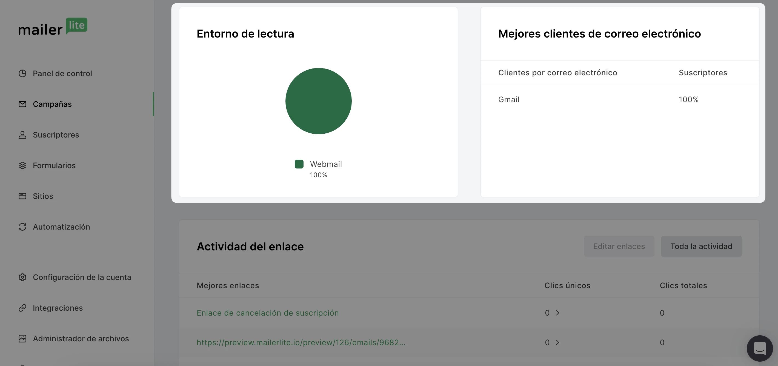
Task: Open the preview.mailerlite.io link
Action: (x=301, y=342)
